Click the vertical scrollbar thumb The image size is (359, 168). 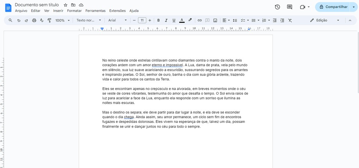click(358, 62)
